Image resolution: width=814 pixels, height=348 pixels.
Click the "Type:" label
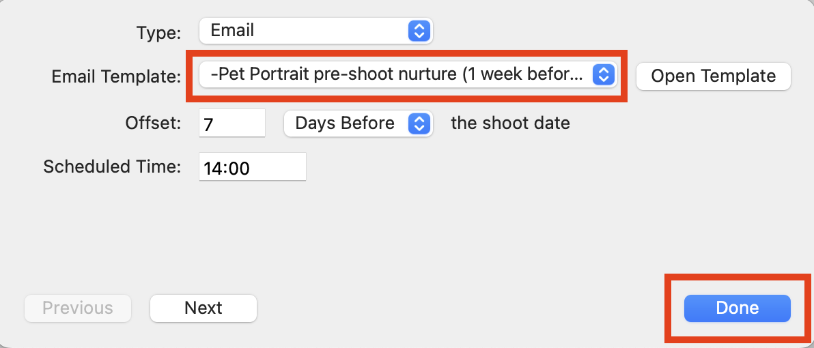[x=158, y=32]
